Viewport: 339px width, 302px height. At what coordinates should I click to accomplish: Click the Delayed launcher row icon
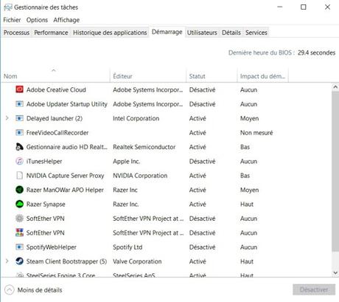pyautogui.click(x=19, y=118)
